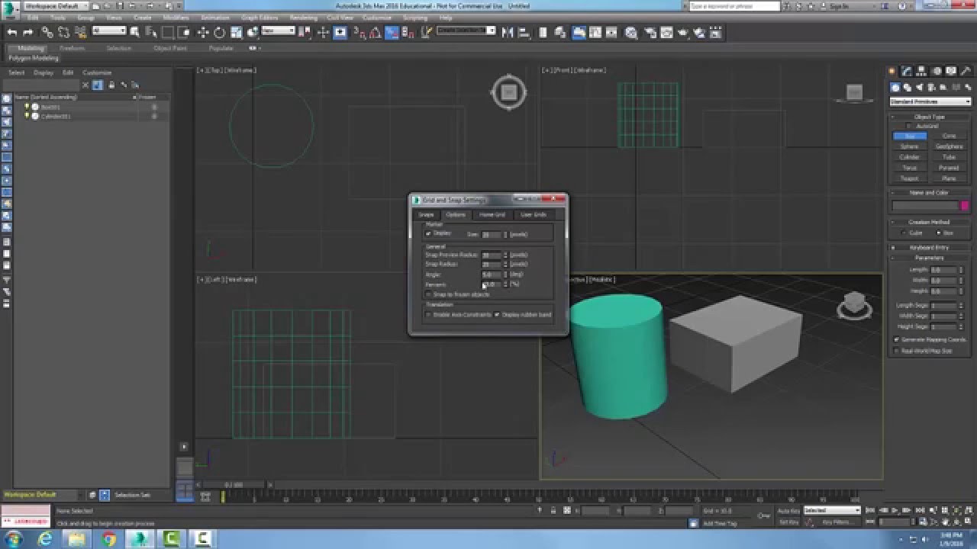Choose the Rectangular Selection Region tool
Viewport: 977px width, 549px height.
tap(168, 32)
